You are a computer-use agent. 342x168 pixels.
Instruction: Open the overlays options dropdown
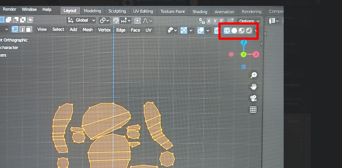(x=208, y=30)
